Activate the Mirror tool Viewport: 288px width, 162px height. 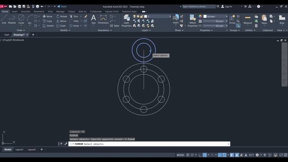click(61, 21)
